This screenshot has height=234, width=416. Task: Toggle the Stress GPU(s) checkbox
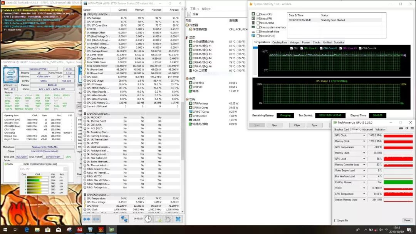(258, 36)
